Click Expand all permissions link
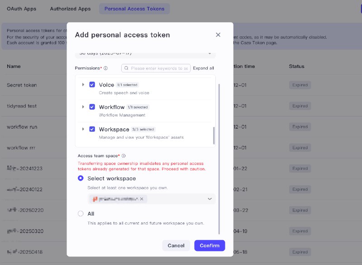 click(203, 68)
